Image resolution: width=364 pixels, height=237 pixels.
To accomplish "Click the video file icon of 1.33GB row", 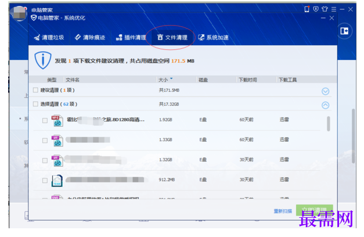I will (x=57, y=141).
